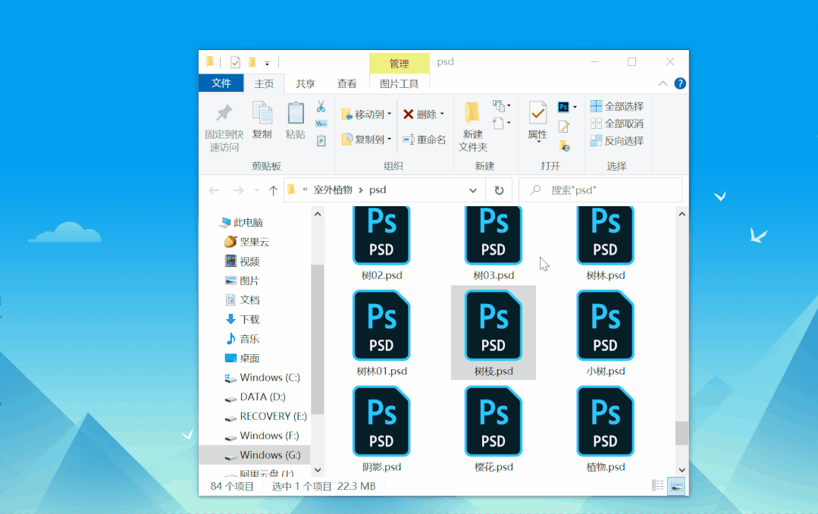Click the yellow 管理 (Manage) contextual tab

(399, 64)
